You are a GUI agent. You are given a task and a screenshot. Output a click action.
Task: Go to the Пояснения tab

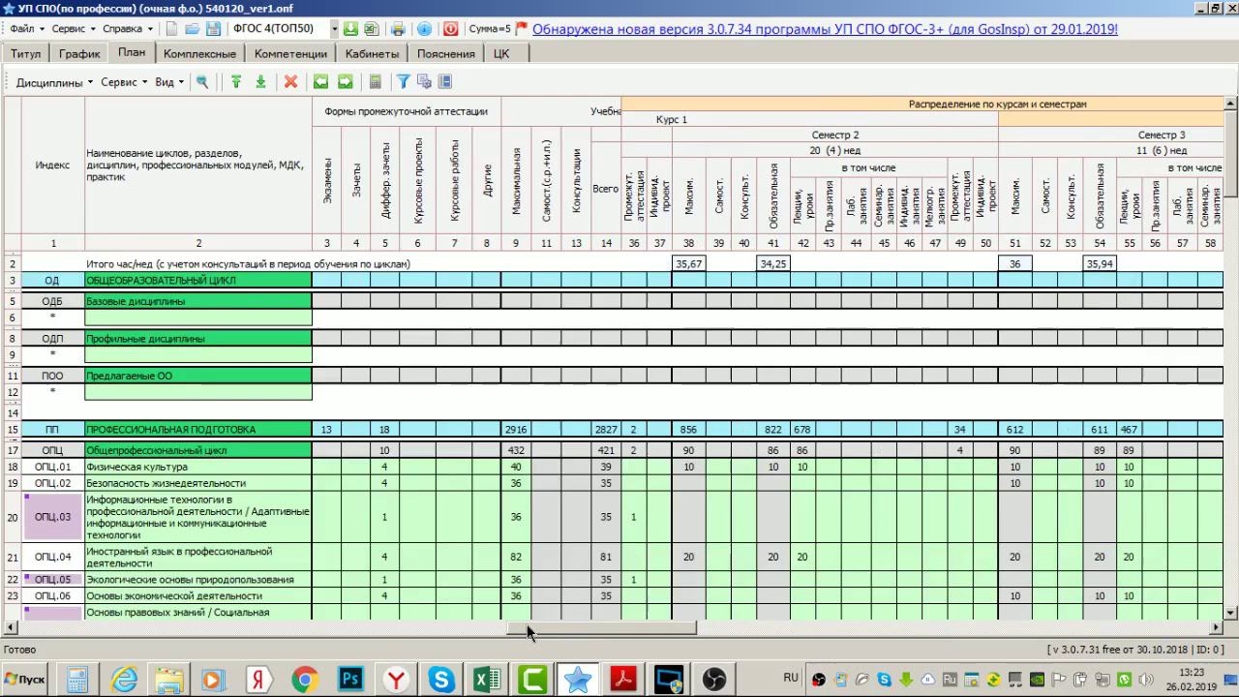point(445,54)
